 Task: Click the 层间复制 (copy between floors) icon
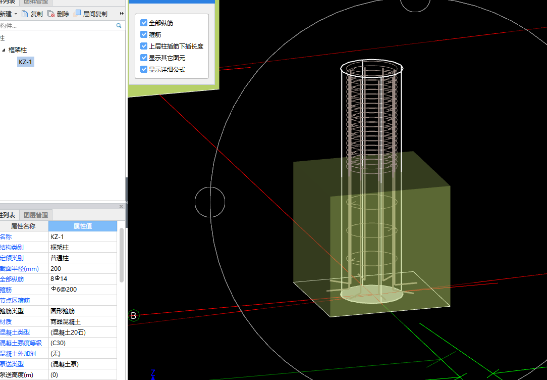tap(77, 14)
